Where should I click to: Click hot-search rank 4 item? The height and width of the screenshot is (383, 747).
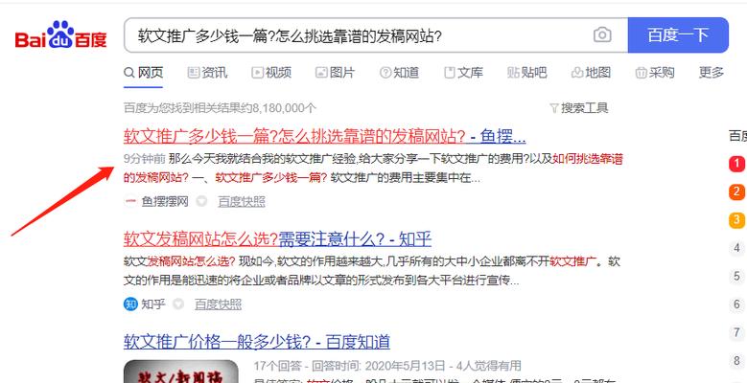(737, 248)
